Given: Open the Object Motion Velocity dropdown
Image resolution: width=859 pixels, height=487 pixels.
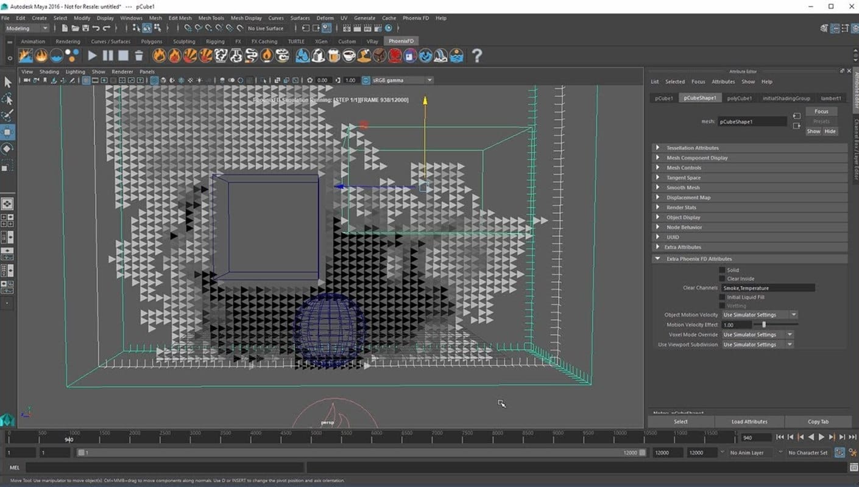Looking at the screenshot, I should click(759, 315).
